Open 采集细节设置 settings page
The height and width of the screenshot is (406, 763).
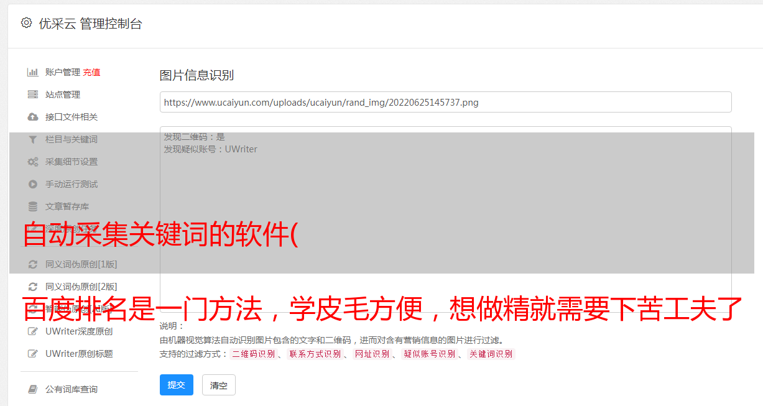point(72,162)
